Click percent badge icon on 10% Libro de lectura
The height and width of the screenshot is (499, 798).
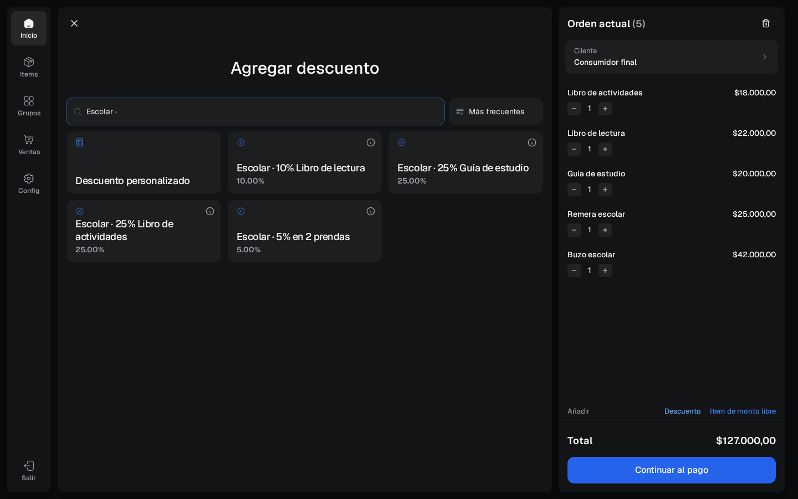pos(241,142)
